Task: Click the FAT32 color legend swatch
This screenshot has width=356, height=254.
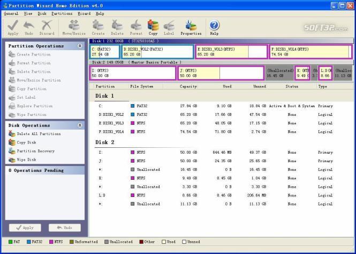Action: (x=28, y=242)
